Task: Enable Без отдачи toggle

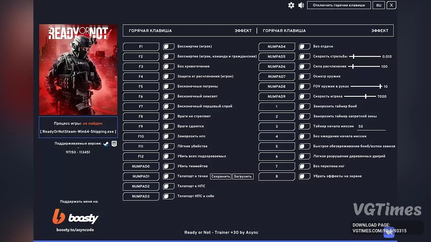Action: coord(305,47)
